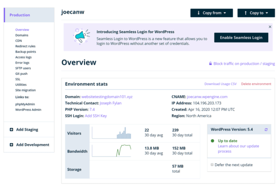Image resolution: width=279 pixels, height=189 pixels.
Task: Click the Add SSH Key link
Action: (96, 116)
